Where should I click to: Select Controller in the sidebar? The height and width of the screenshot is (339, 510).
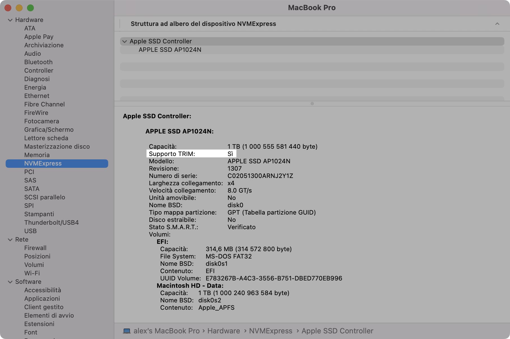click(39, 71)
